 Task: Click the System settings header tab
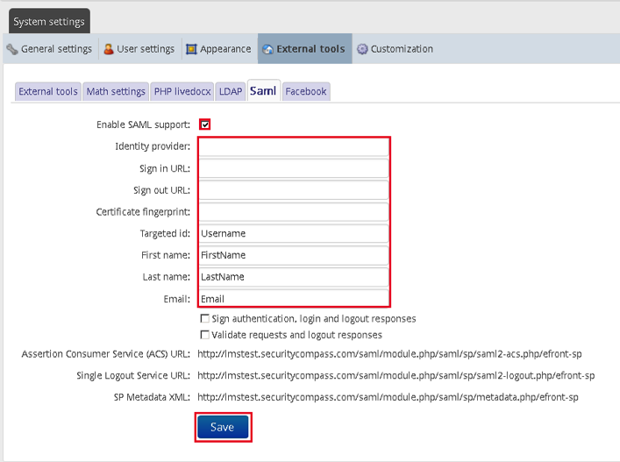coord(49,21)
